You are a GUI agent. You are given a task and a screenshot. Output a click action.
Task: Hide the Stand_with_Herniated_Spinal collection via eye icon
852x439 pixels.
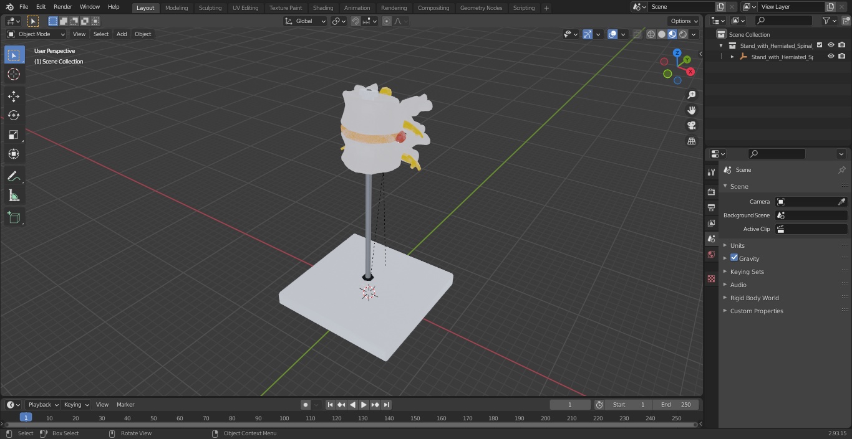pyautogui.click(x=831, y=45)
